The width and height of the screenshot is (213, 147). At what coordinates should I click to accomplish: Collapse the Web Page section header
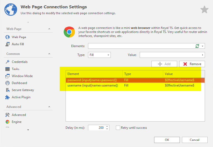tap(49, 29)
